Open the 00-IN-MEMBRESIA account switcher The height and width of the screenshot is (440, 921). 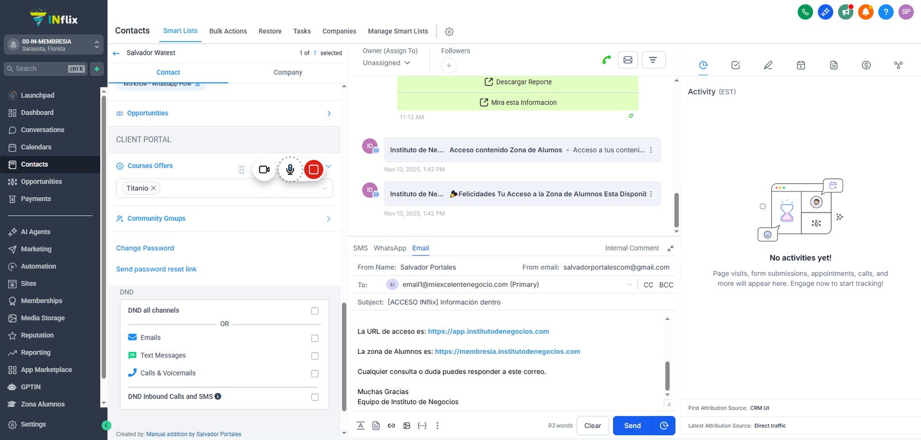coord(54,45)
